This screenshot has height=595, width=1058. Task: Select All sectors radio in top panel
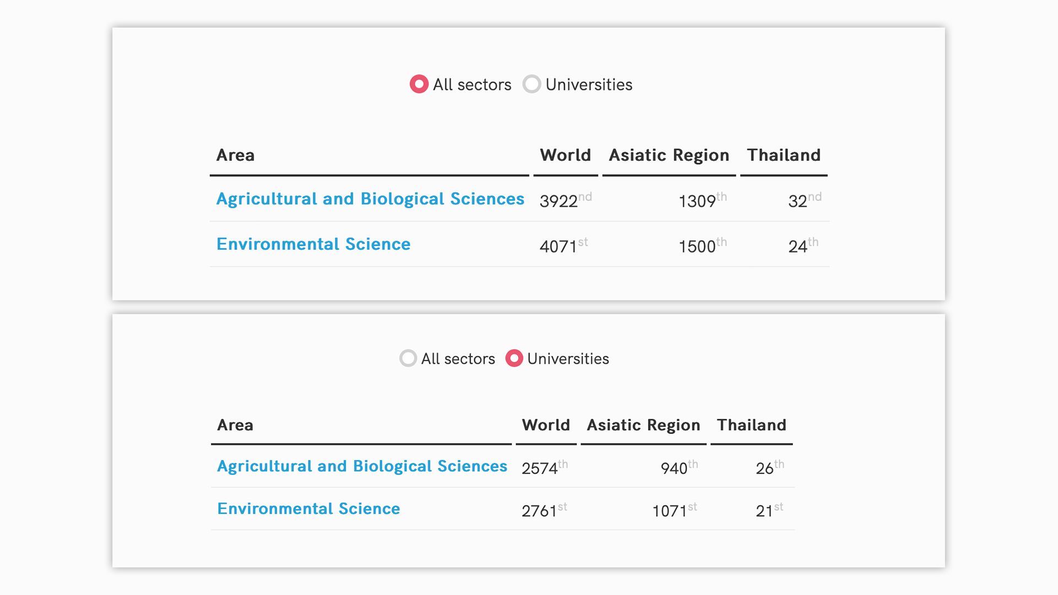419,84
